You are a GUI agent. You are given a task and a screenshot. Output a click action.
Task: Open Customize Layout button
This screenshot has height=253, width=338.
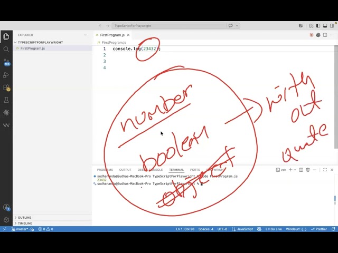pyautogui.click(x=311, y=26)
